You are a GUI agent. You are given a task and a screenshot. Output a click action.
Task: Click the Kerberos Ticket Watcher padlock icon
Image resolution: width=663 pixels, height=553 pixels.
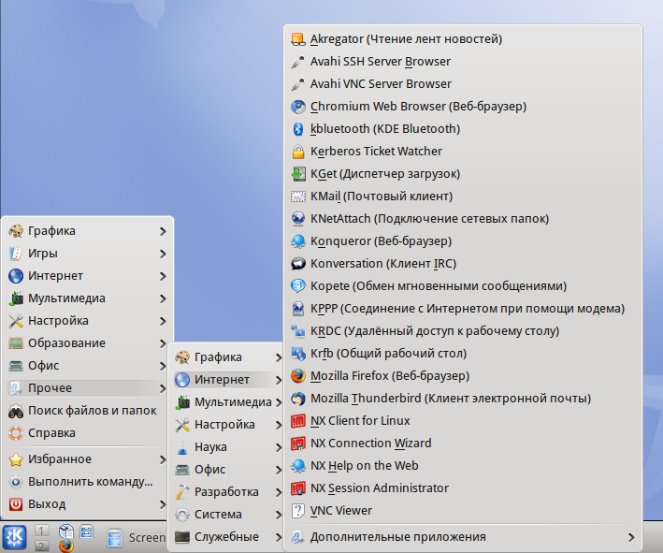[298, 151]
